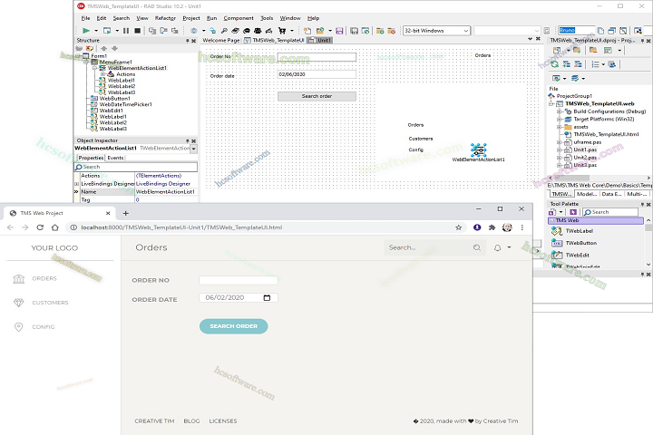Select TMSWeb_TemplateUI.html in Project Manager

(x=606, y=134)
